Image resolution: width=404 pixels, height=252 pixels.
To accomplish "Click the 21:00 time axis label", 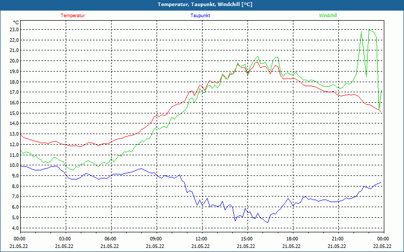I will (x=337, y=239).
